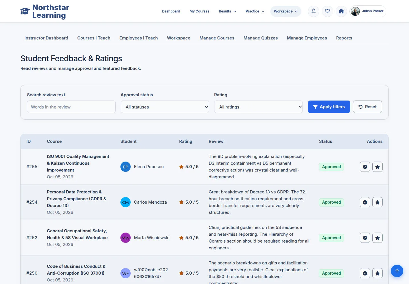Approve toggle icon for review #254

pos(365,202)
